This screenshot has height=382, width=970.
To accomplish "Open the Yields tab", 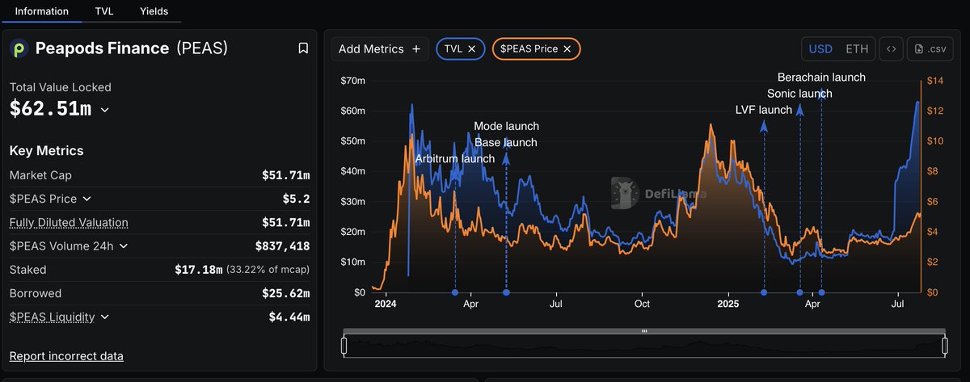I will tap(154, 11).
